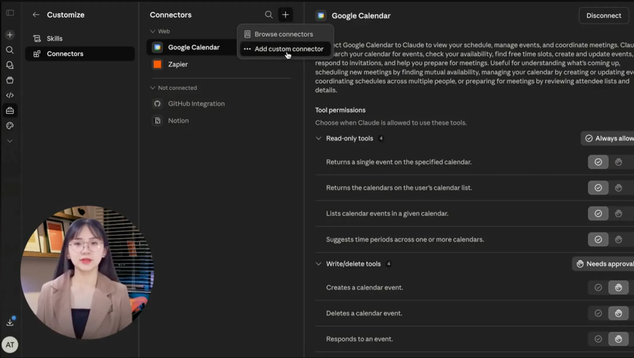The height and width of the screenshot is (358, 634).
Task: Open the palette icon in sidebar
Action: pos(10,126)
